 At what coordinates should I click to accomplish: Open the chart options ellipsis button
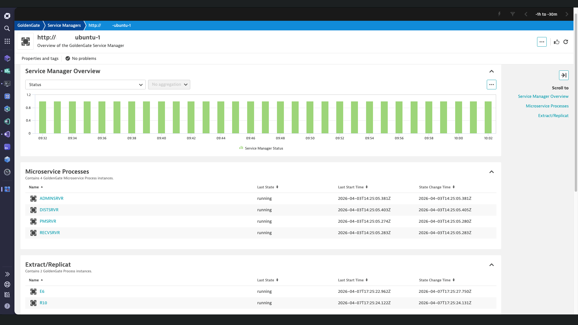pyautogui.click(x=491, y=85)
